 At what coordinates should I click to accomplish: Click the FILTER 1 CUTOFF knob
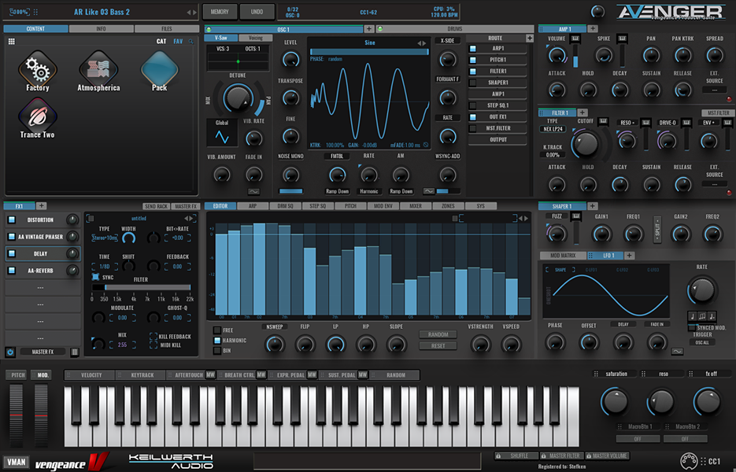click(x=586, y=143)
